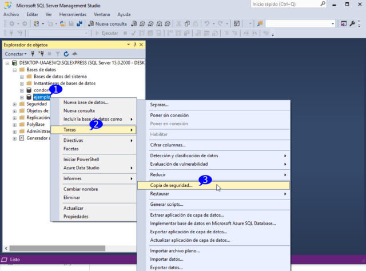The width and height of the screenshot is (366, 271).
Task: Click the filter funnel icon in explorer
Action: [x=58, y=53]
